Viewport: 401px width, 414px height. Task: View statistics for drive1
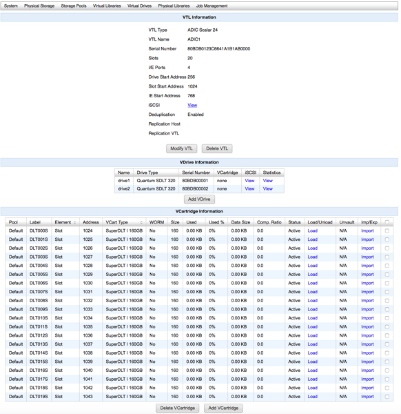coord(267,181)
